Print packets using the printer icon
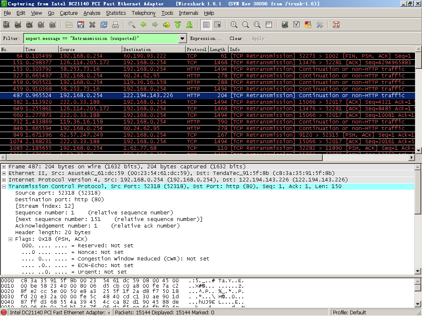The width and height of the screenshot is (422, 316). (x=115, y=25)
